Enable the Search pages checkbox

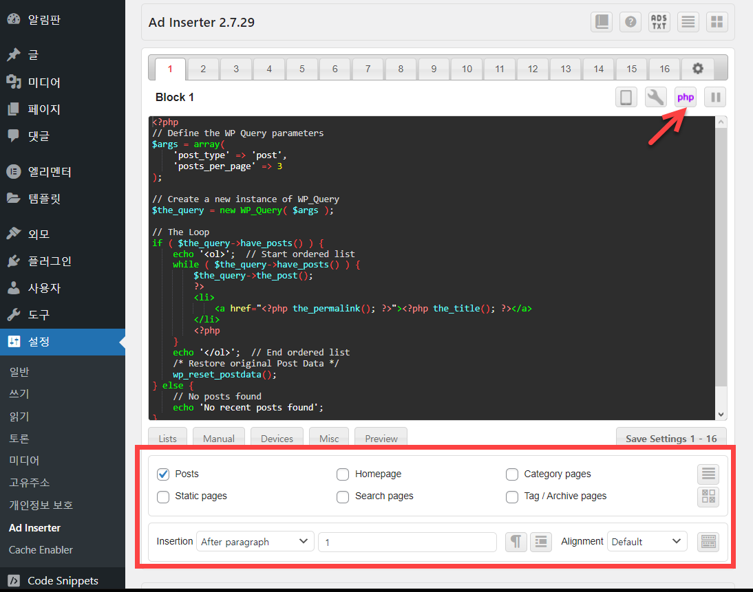pyautogui.click(x=343, y=496)
